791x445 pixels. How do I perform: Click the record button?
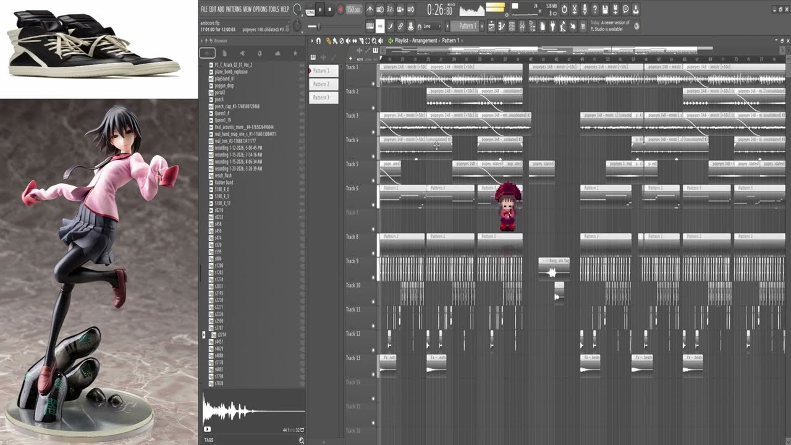(x=340, y=9)
